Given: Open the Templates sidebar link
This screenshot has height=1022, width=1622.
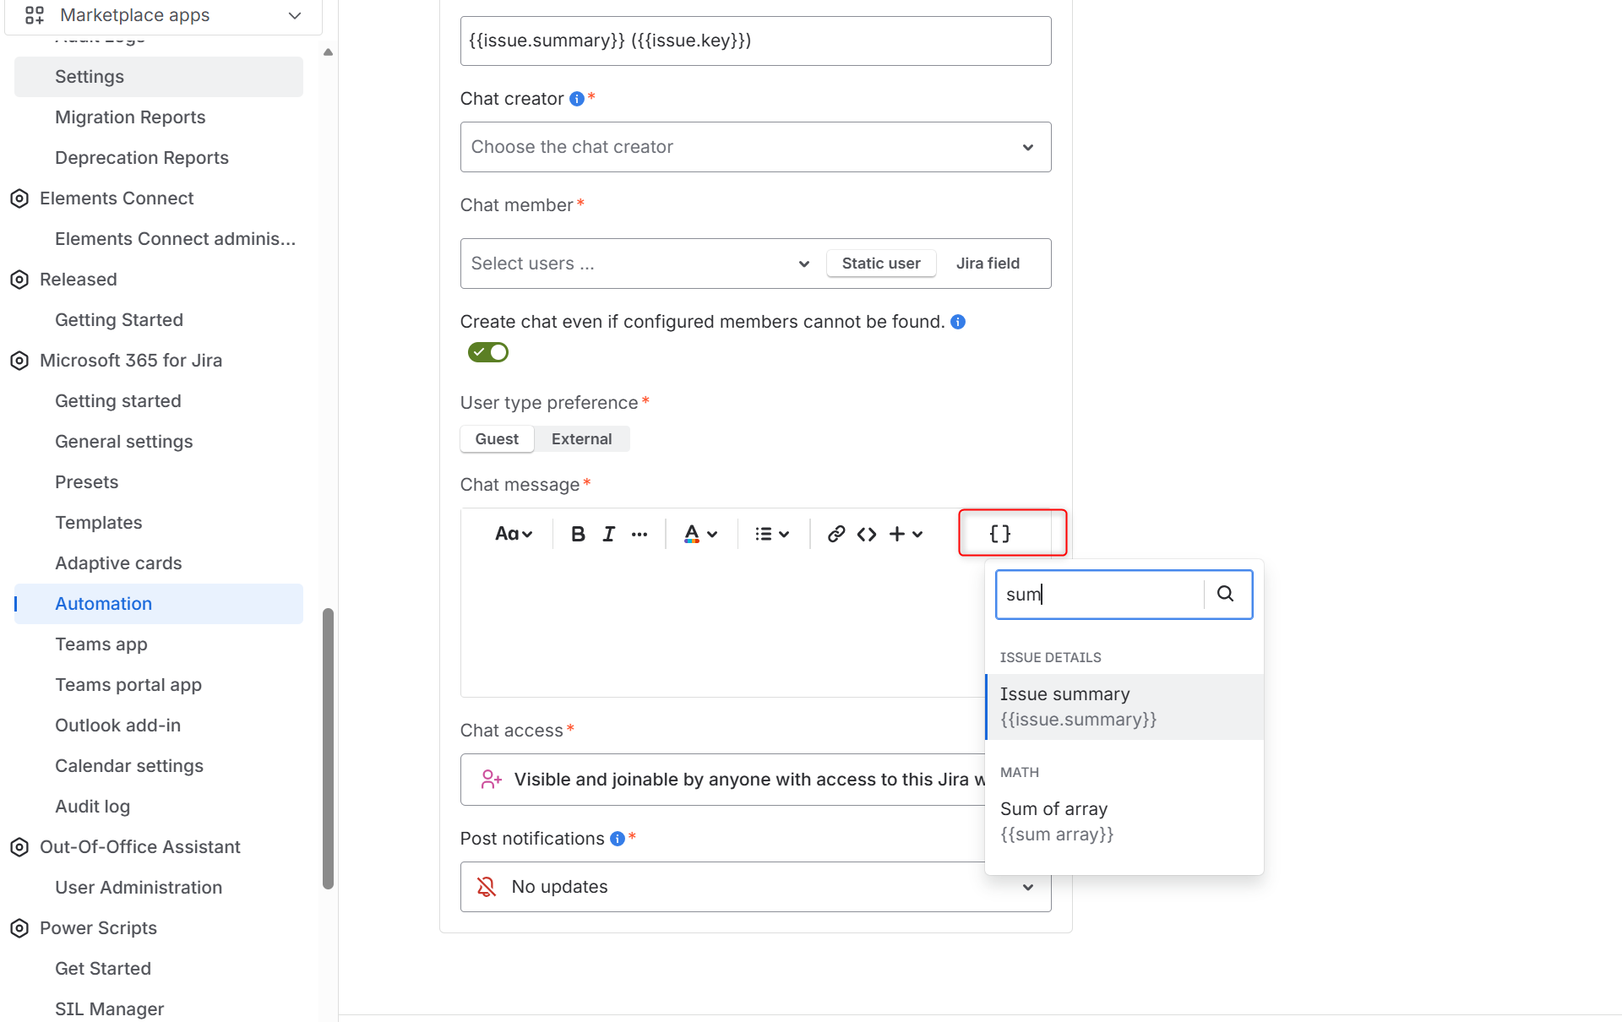Looking at the screenshot, I should pos(98,523).
